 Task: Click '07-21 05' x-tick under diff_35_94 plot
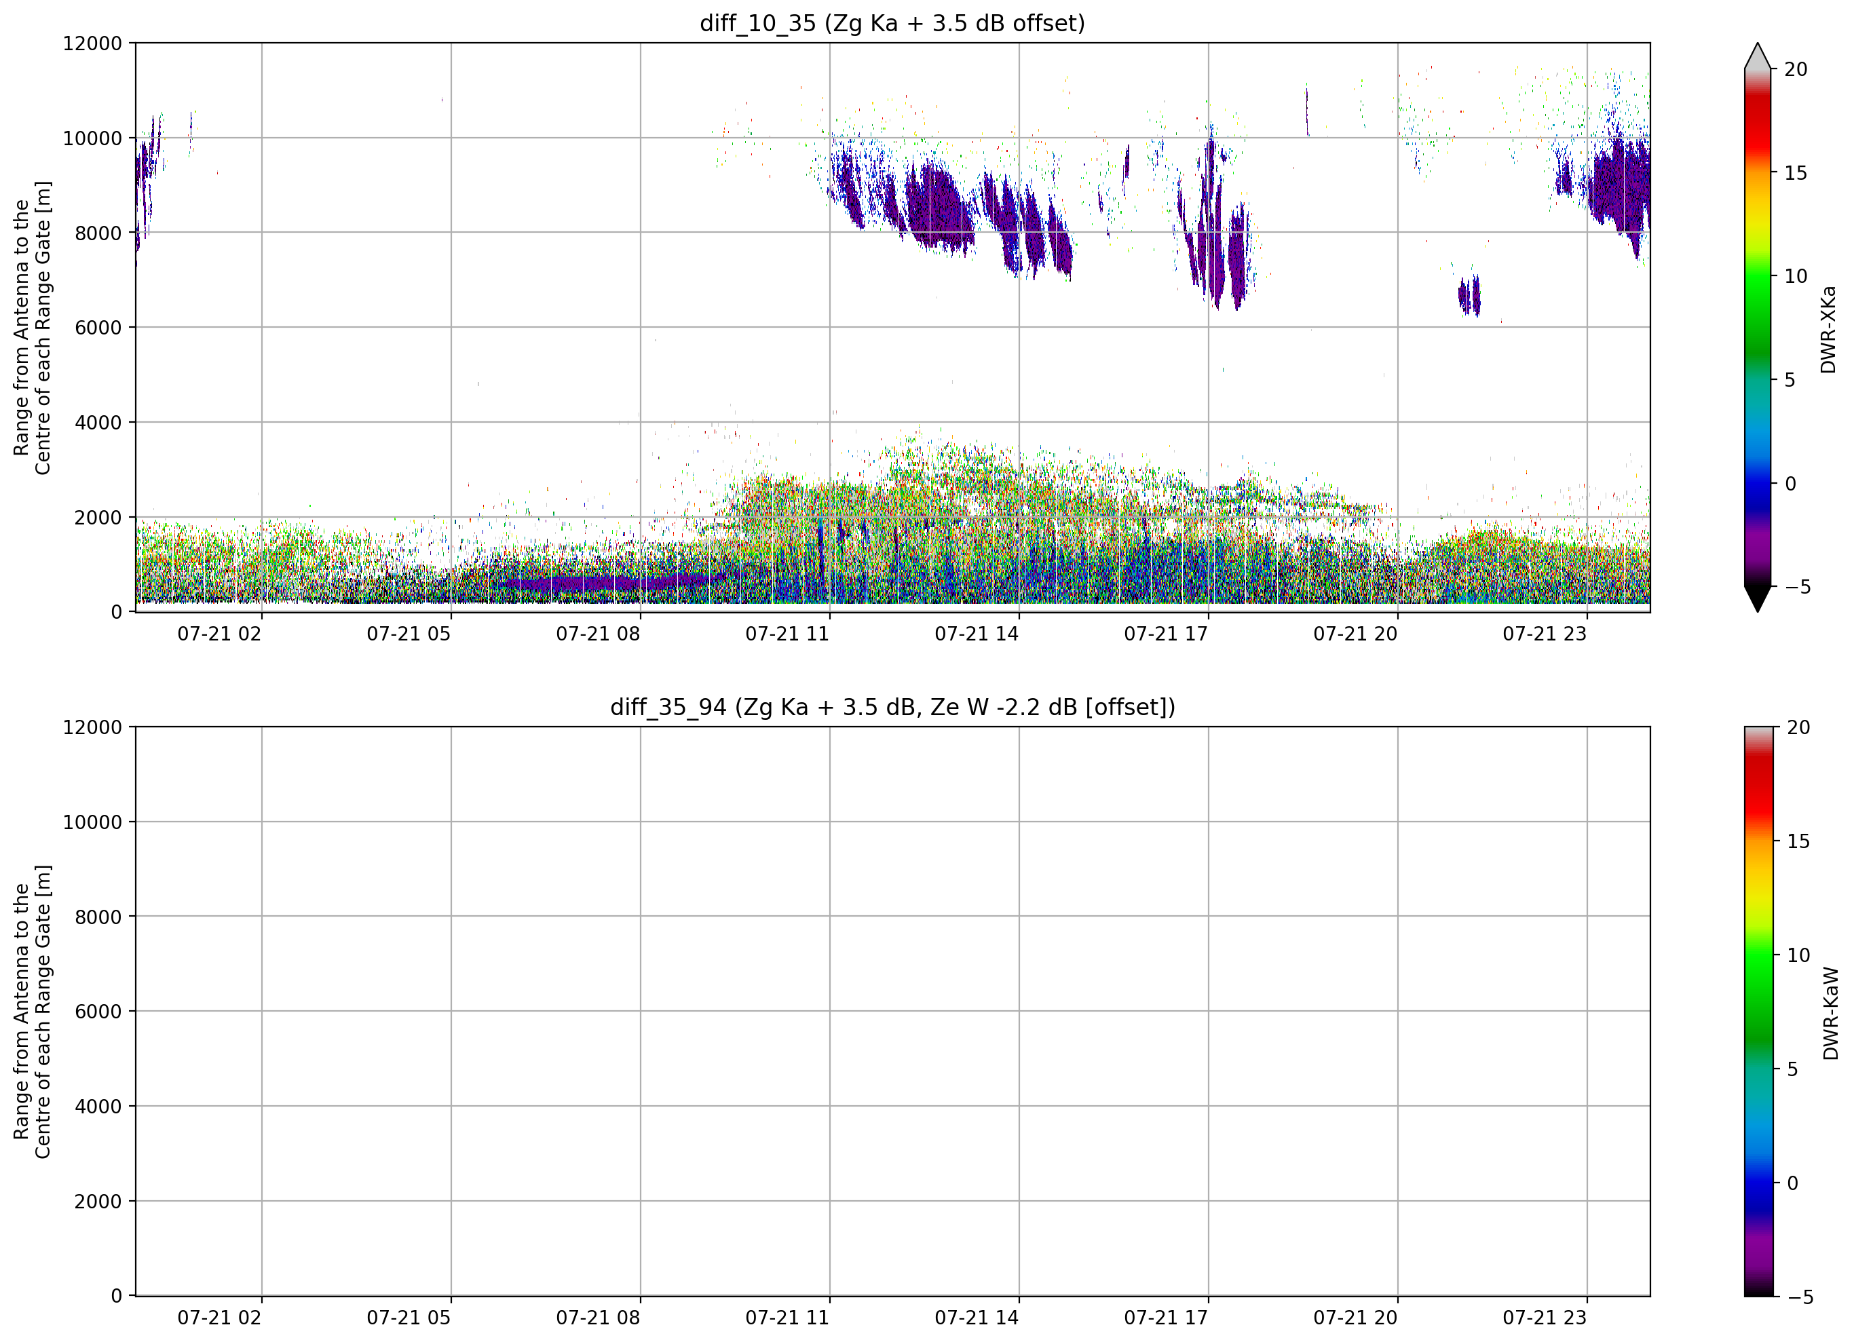(409, 1318)
